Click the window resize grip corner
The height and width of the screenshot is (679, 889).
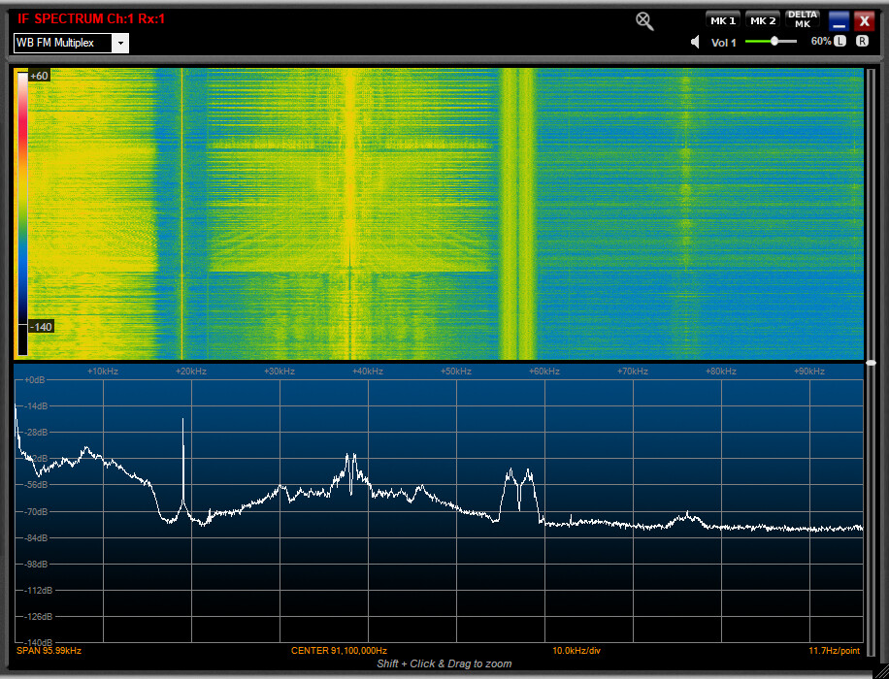879,670
